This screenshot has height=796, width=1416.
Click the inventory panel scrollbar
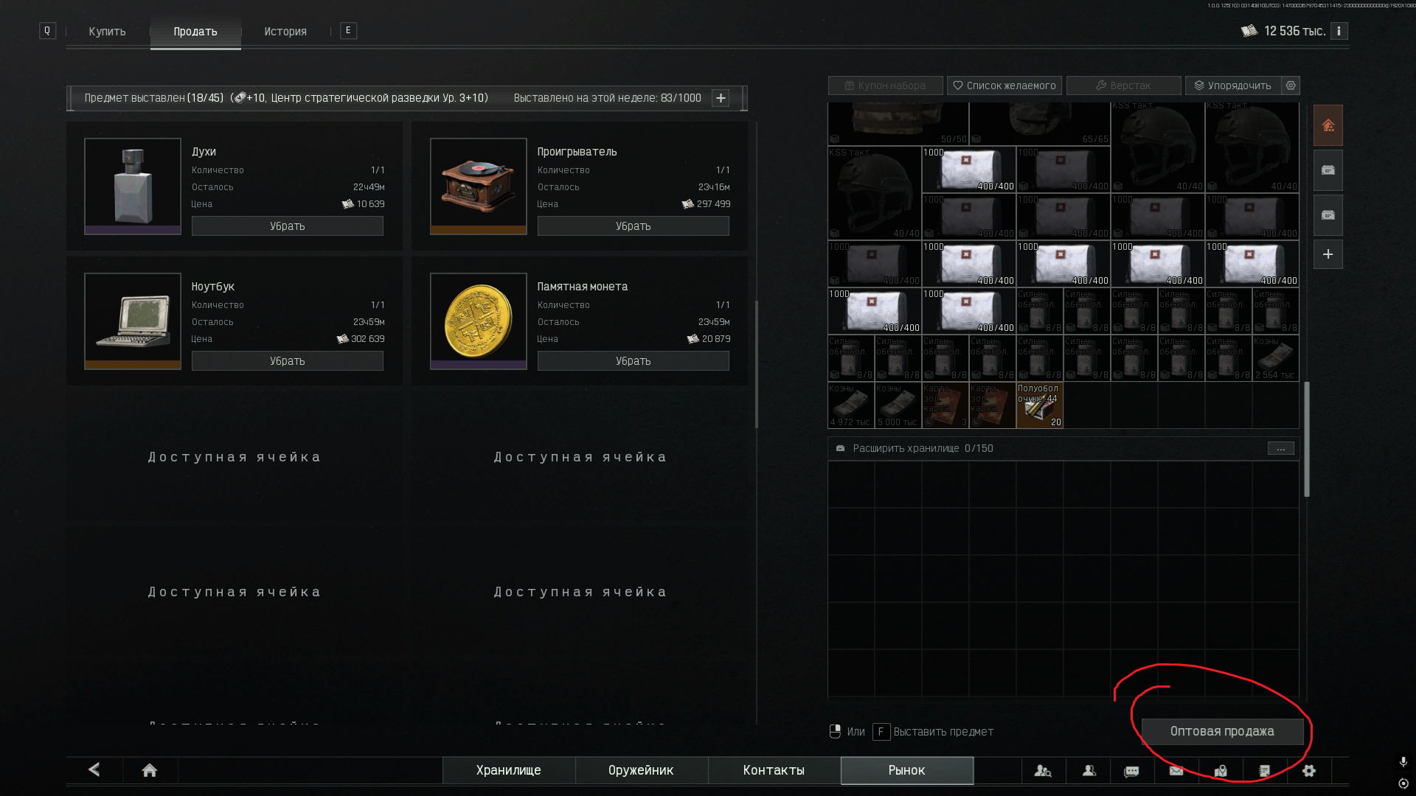pos(1307,439)
